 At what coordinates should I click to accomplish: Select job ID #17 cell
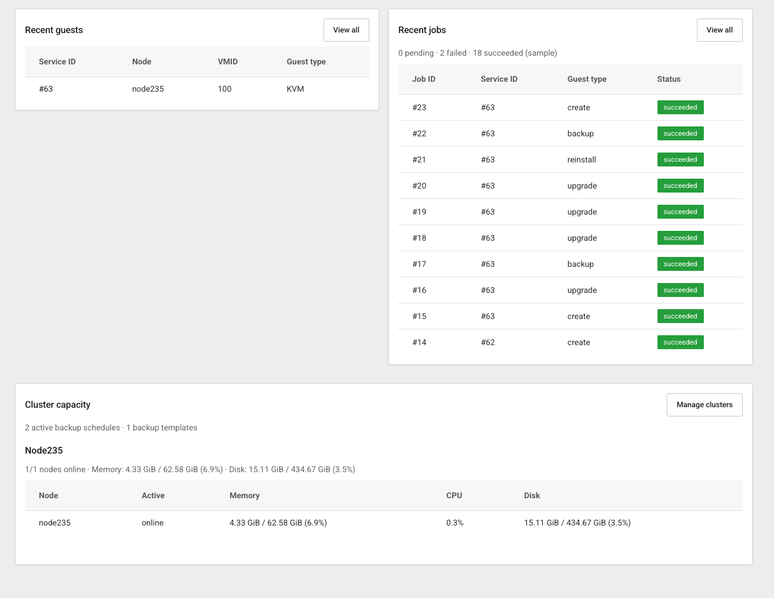click(x=419, y=264)
